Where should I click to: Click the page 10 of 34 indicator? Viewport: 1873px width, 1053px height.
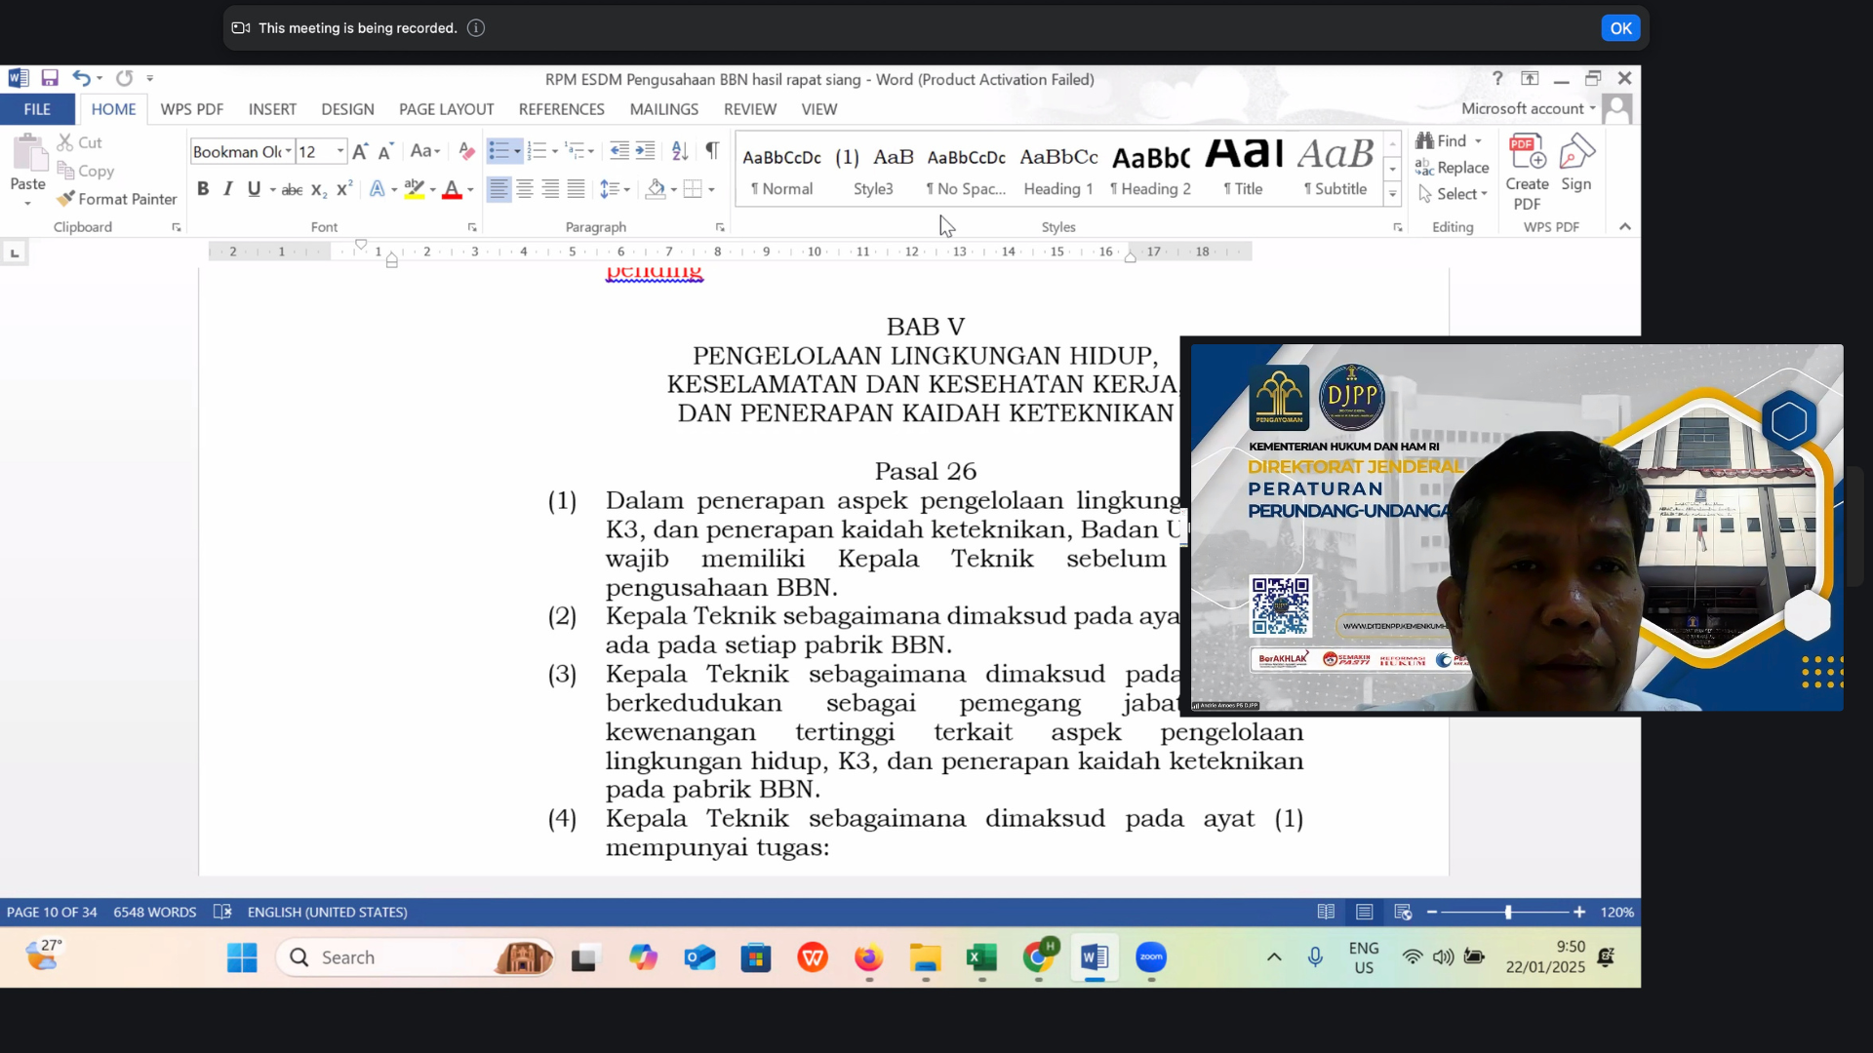tap(52, 912)
